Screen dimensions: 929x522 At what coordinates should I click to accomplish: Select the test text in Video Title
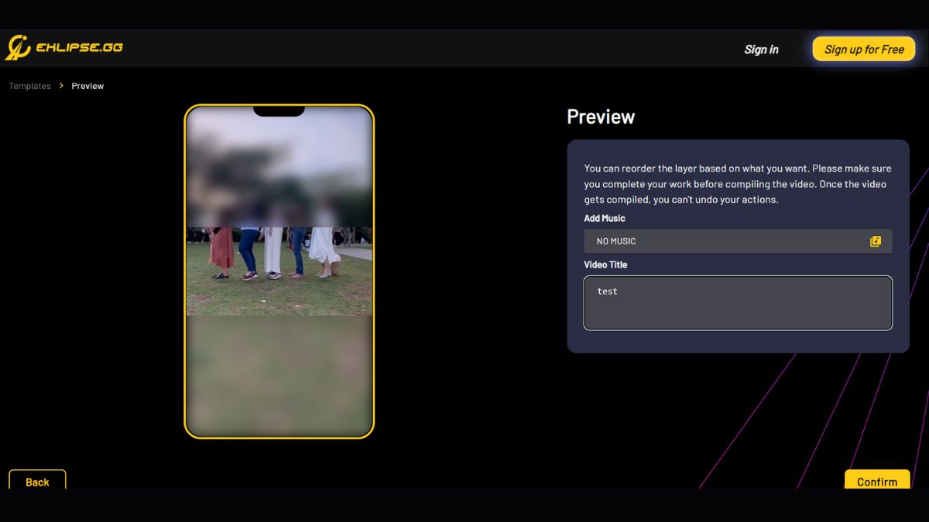click(607, 291)
